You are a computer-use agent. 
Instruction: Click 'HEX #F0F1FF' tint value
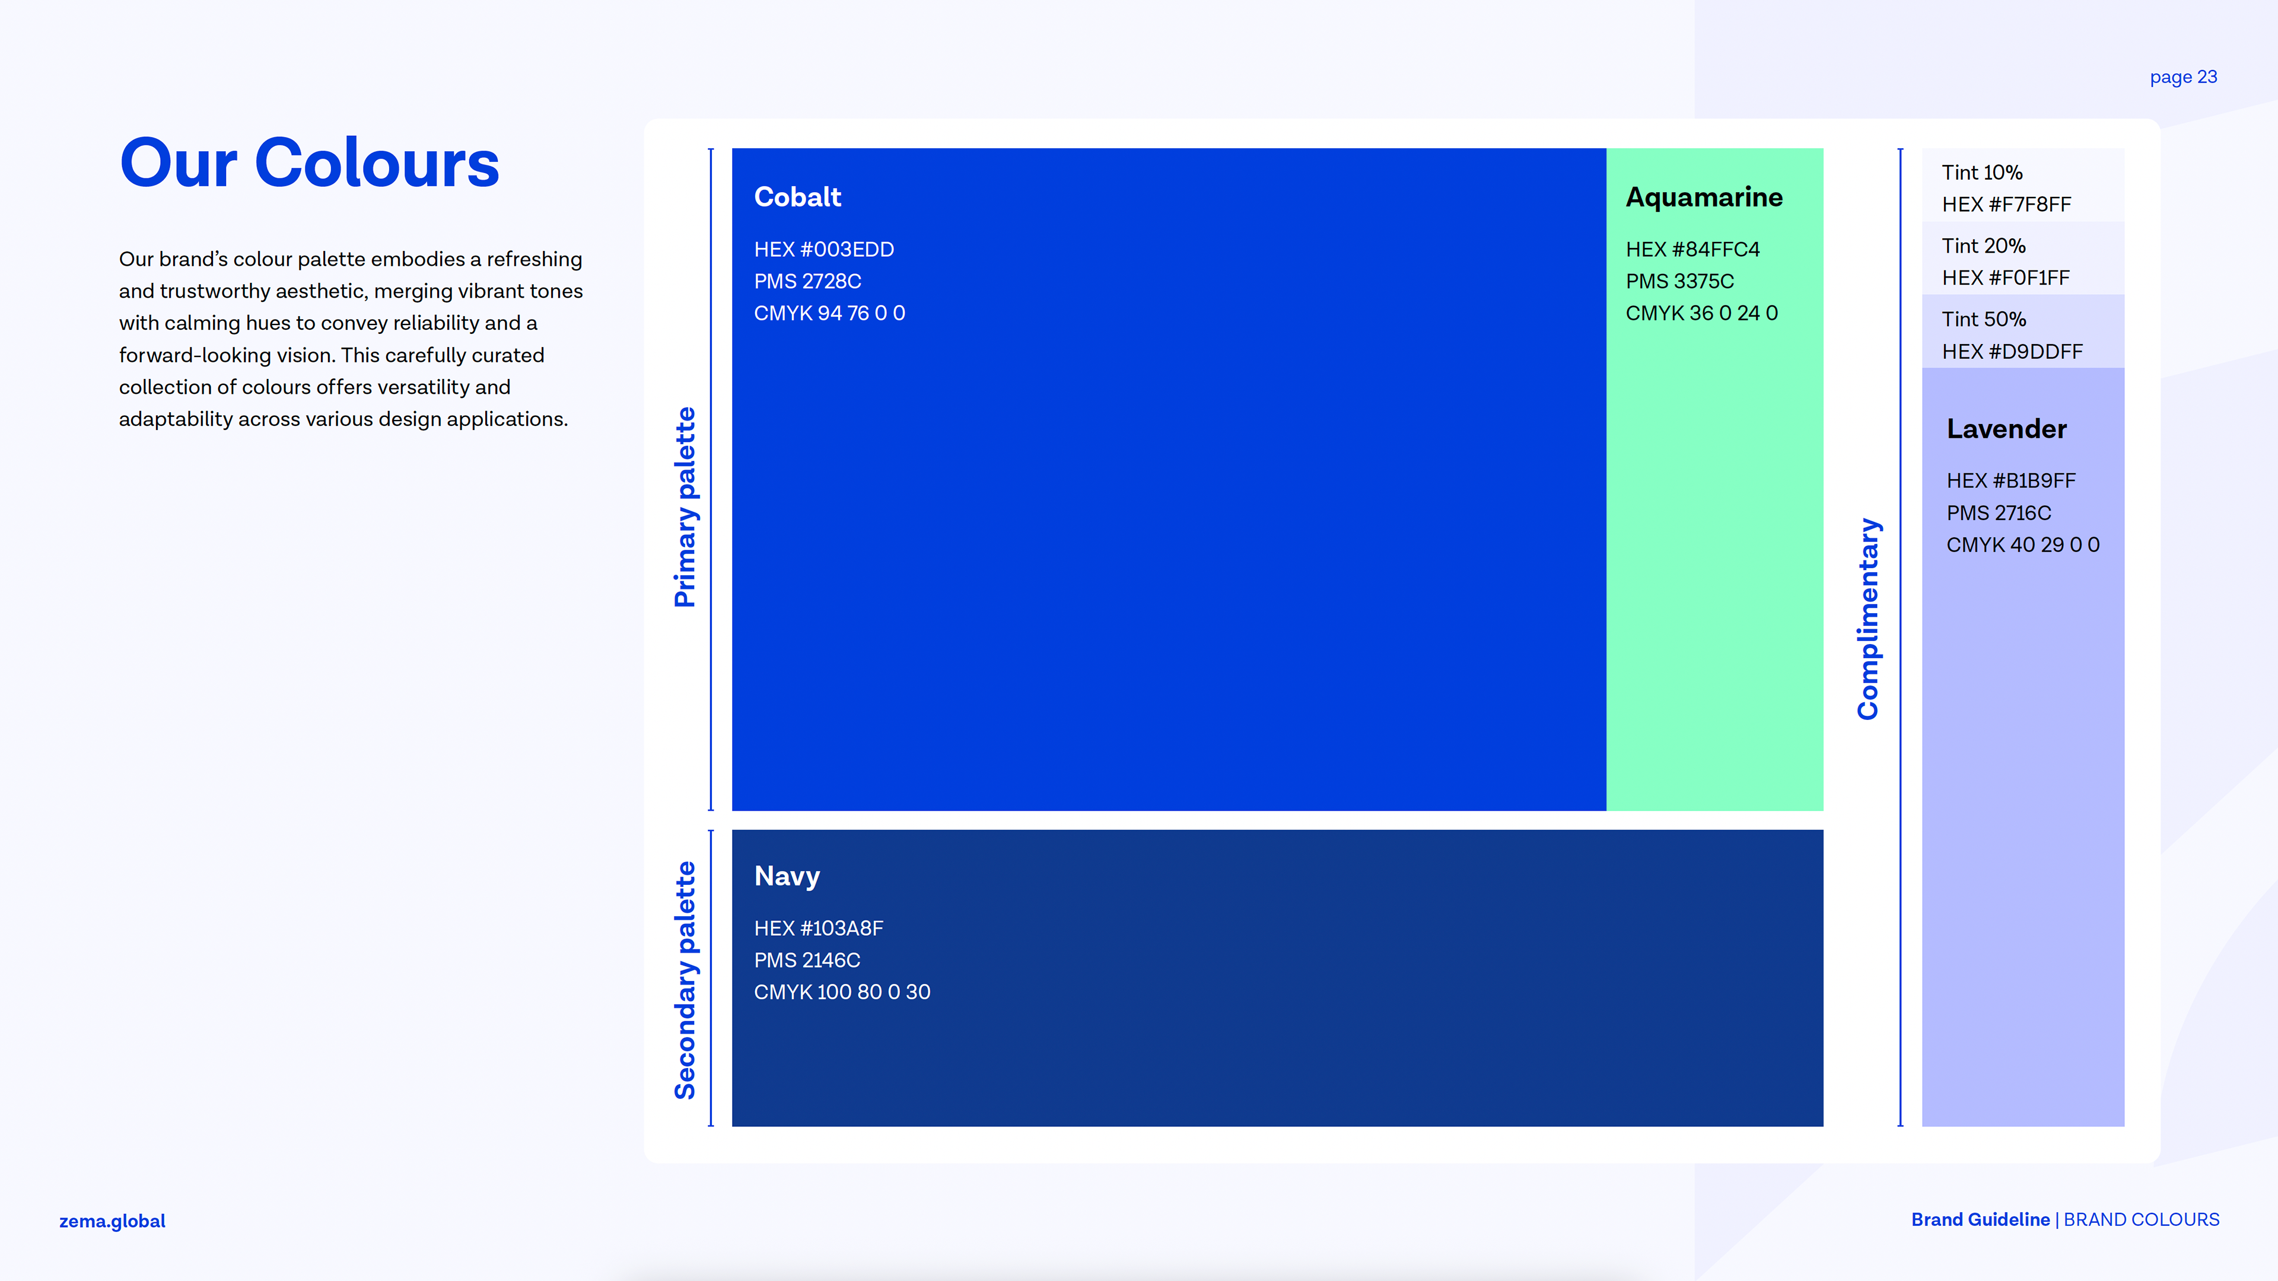pos(2006,278)
